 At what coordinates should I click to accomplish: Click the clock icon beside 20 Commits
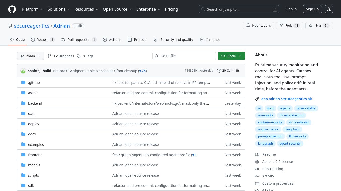pos(219,71)
